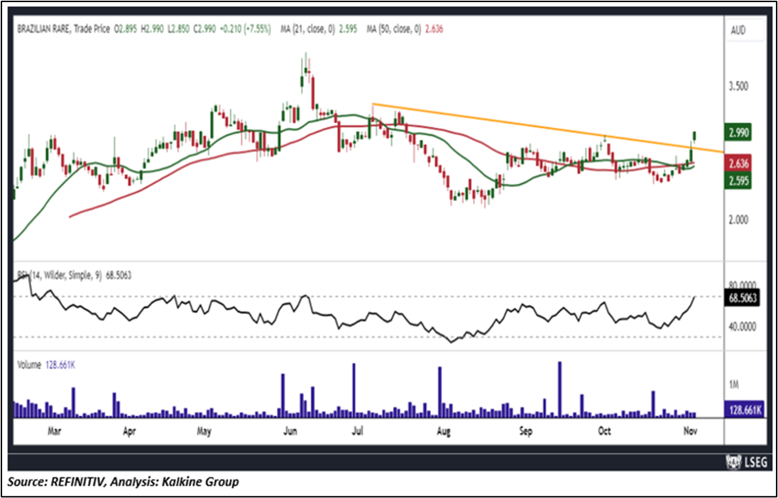Click the RSI (14, Wilder, Simple, 9) legend
This screenshot has width=778, height=498.
pyautogui.click(x=75, y=275)
